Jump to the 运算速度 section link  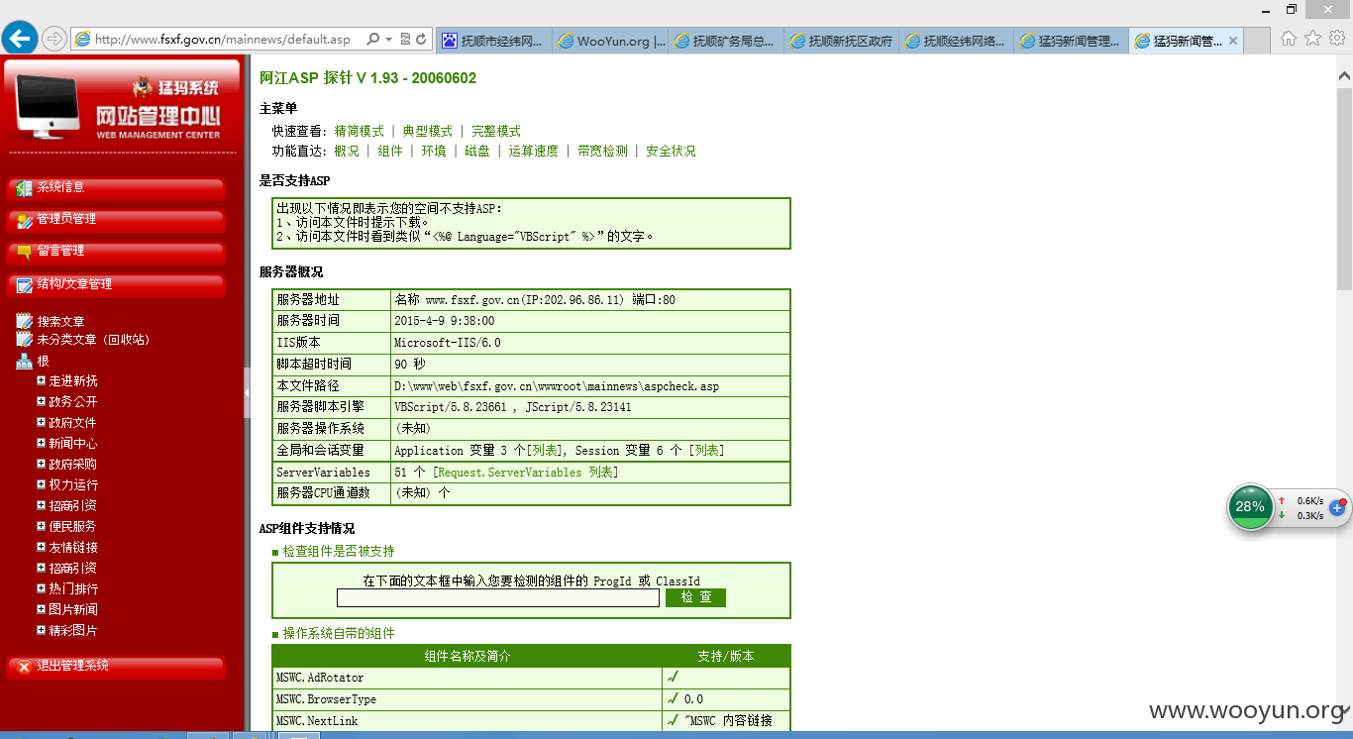click(x=533, y=151)
